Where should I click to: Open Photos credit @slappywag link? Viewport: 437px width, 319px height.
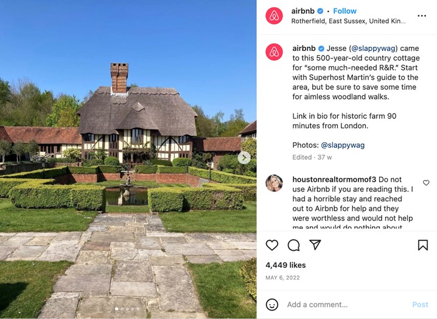point(343,145)
